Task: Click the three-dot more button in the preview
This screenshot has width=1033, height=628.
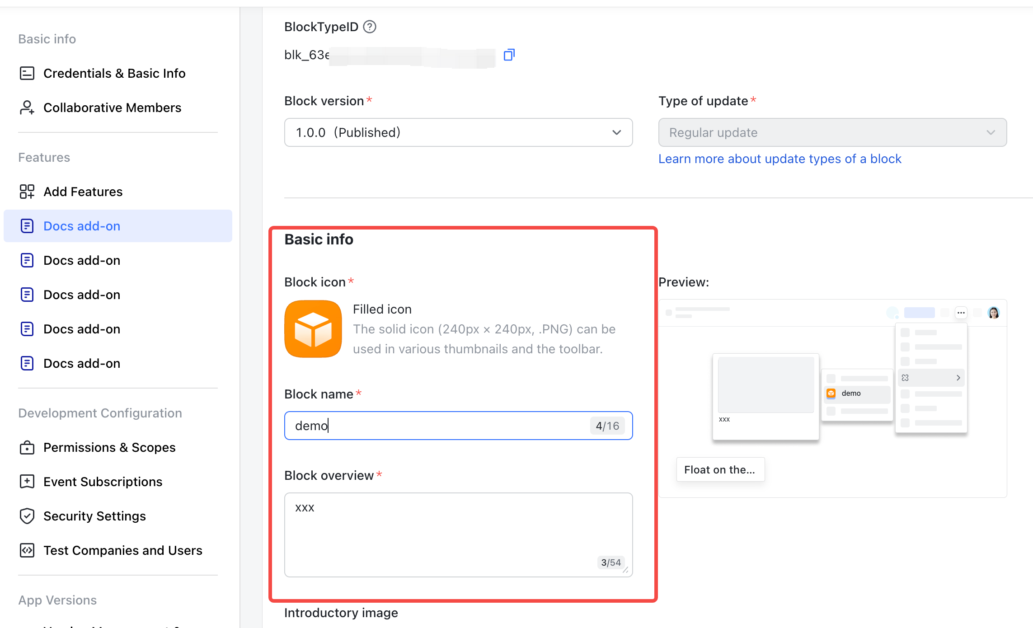Action: [961, 312]
